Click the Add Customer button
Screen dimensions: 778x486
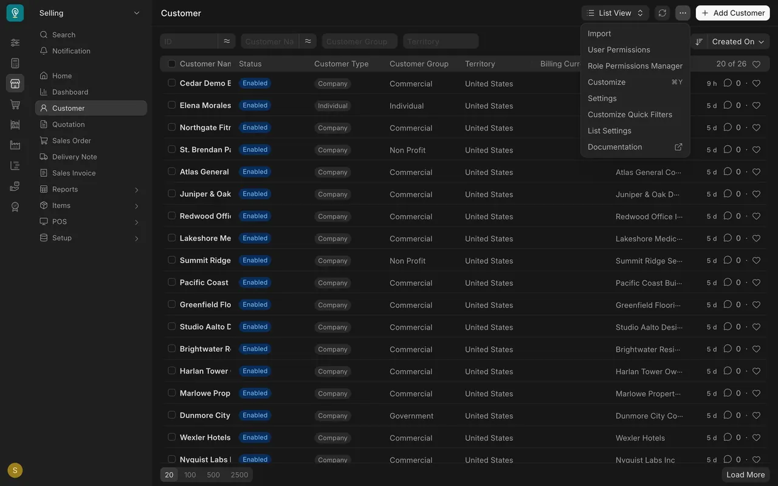(x=732, y=13)
